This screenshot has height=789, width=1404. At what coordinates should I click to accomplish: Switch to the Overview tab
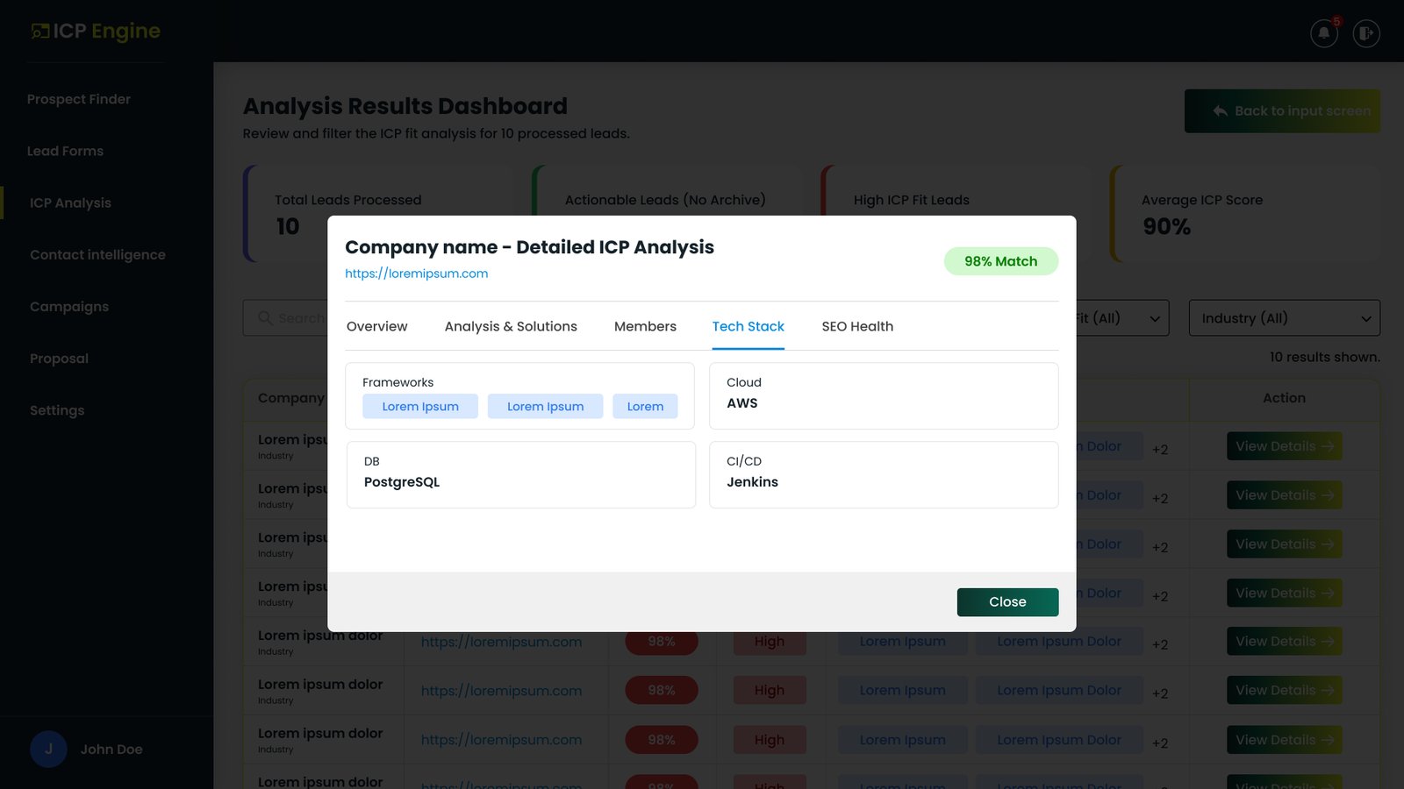pos(377,326)
